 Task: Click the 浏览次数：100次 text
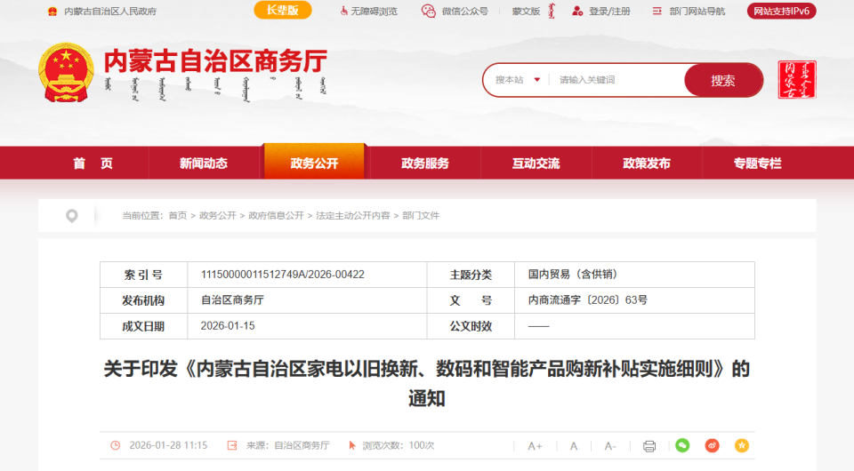tap(399, 445)
